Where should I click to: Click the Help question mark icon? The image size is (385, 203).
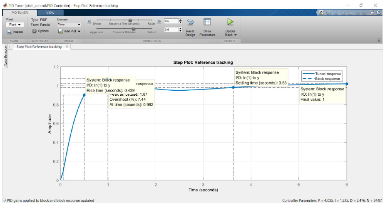click(x=379, y=12)
